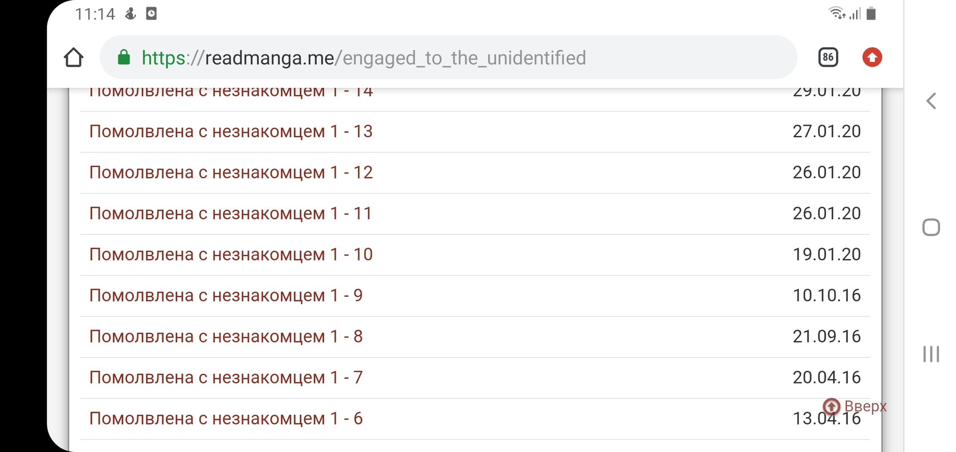Open chapter Помолвлена с незнакомцем 1 - 11
This screenshot has height=452, width=956.
point(231,214)
